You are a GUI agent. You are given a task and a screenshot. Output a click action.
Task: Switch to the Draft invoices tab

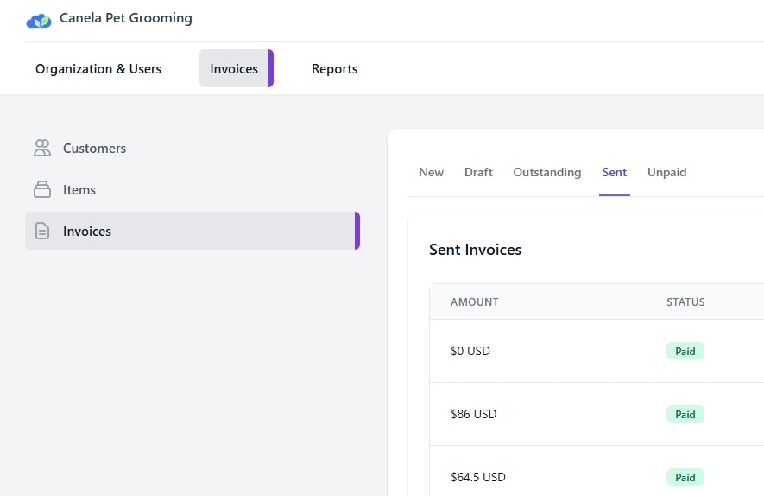point(478,172)
